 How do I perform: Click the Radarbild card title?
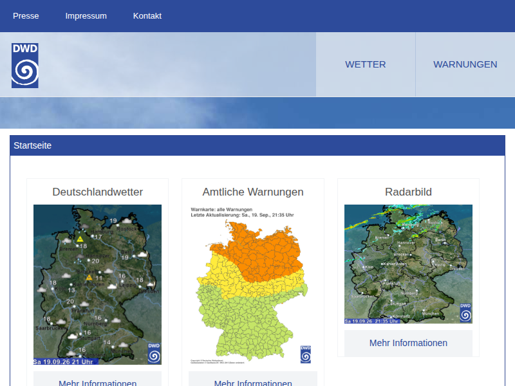(408, 192)
